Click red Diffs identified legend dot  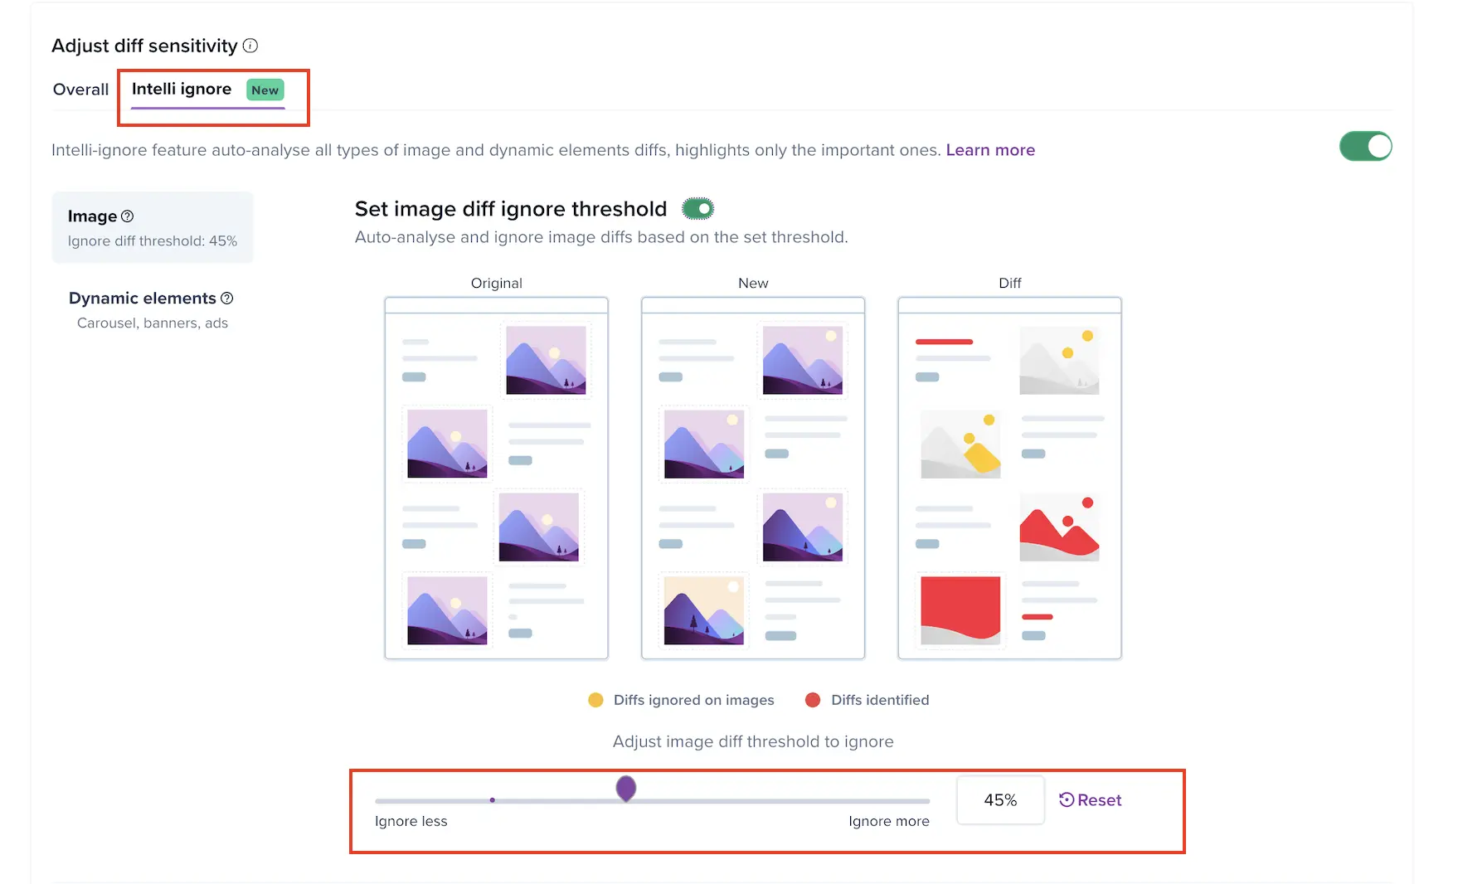click(813, 700)
